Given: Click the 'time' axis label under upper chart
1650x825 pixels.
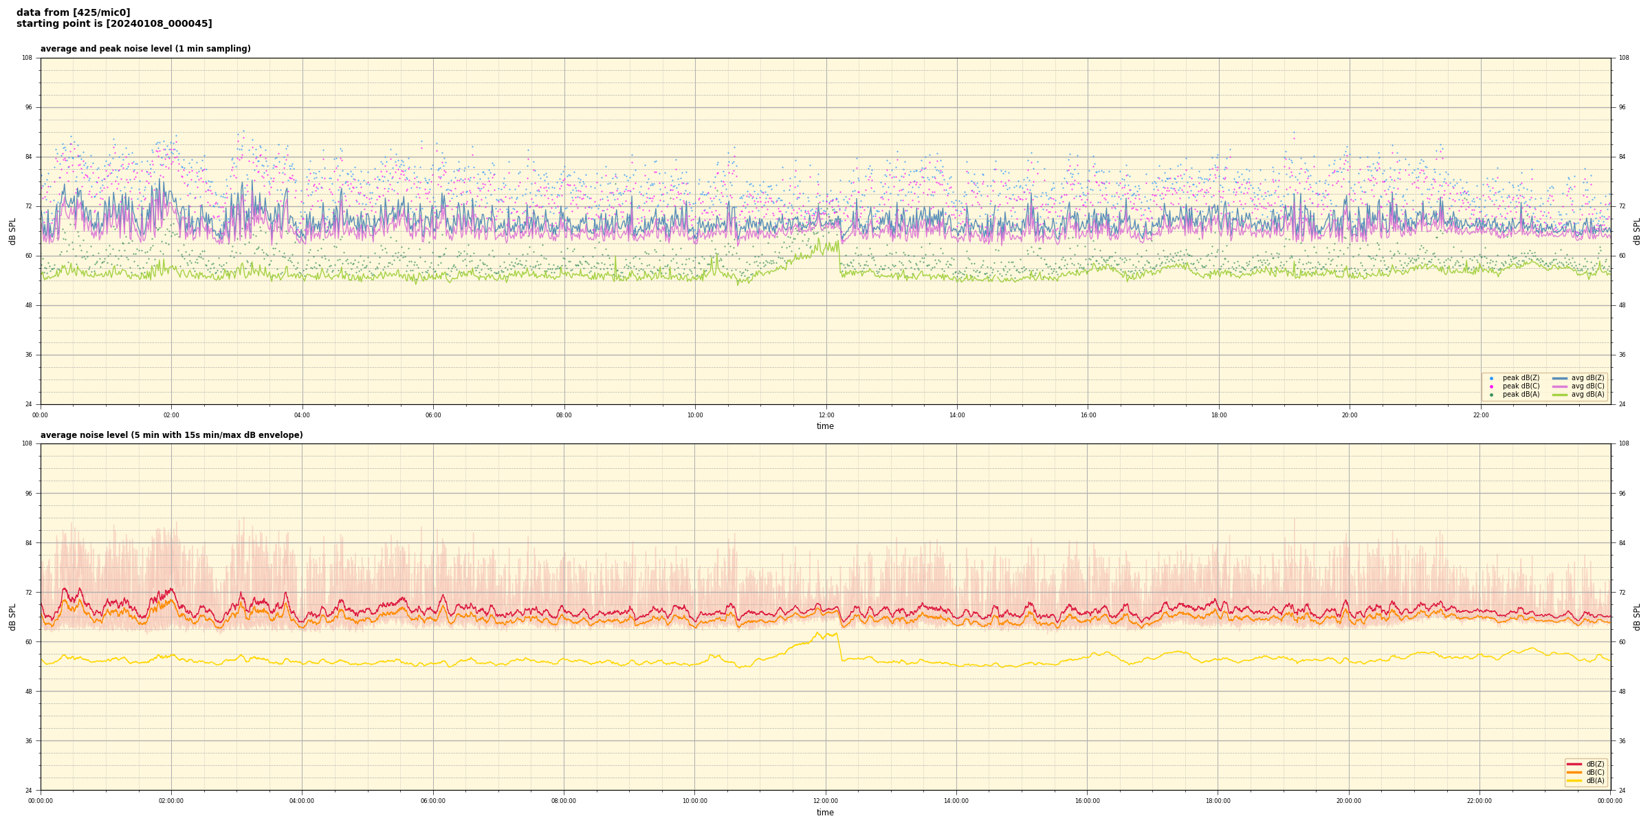Looking at the screenshot, I should click(x=825, y=426).
